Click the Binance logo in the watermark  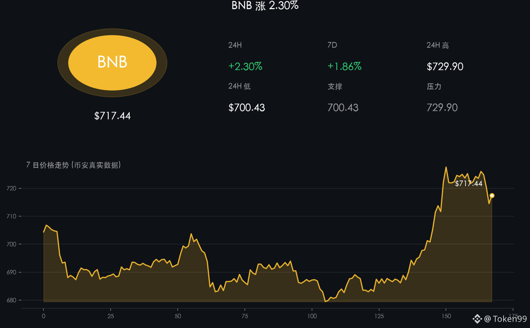coord(477,319)
